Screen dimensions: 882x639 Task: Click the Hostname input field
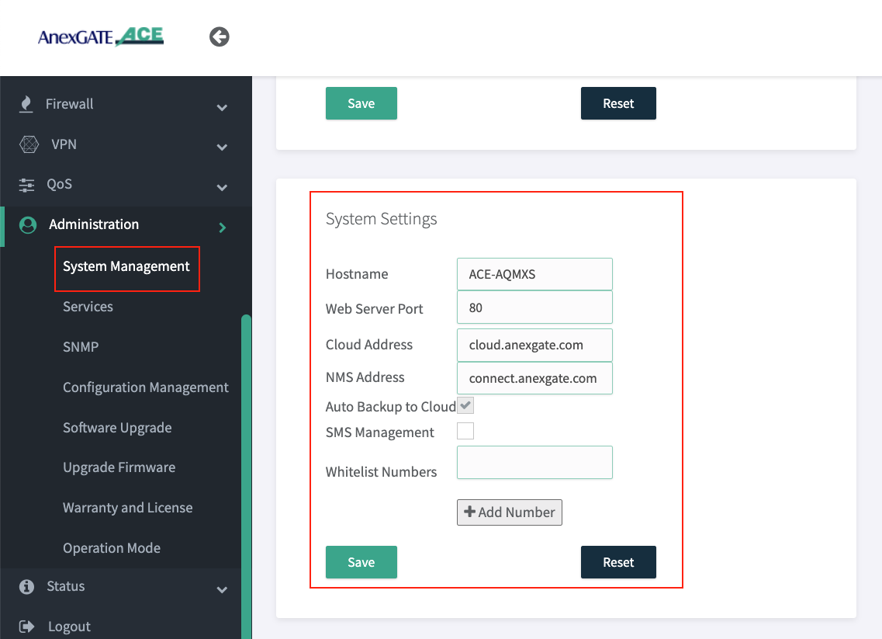point(534,274)
